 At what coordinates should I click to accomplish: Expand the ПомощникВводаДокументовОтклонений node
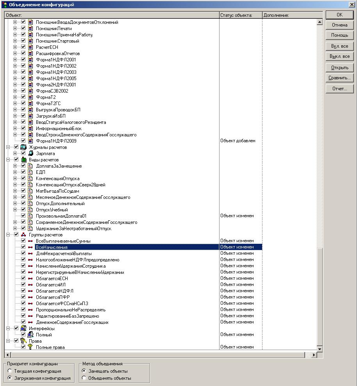pyautogui.click(x=15, y=22)
